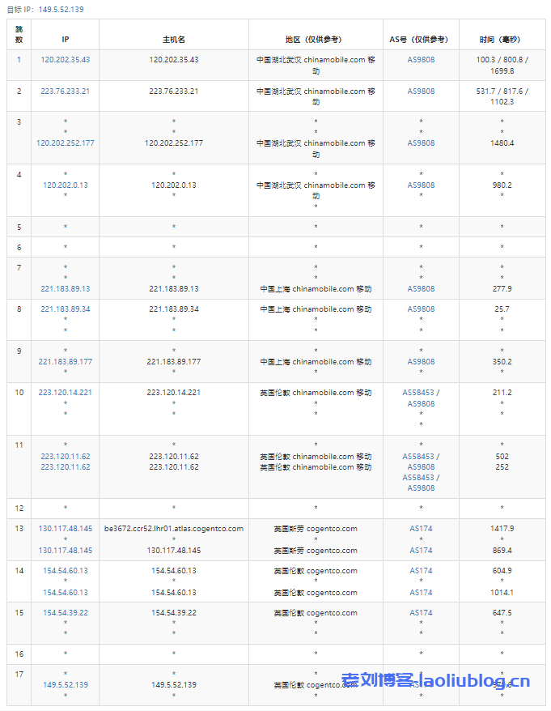Click IP link 221.183.89.177 in hop 9
551x711 pixels.
tap(65, 362)
